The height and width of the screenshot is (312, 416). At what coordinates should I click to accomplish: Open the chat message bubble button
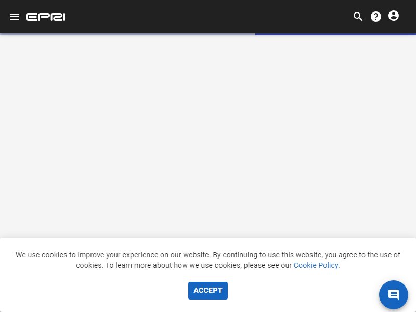(394, 294)
